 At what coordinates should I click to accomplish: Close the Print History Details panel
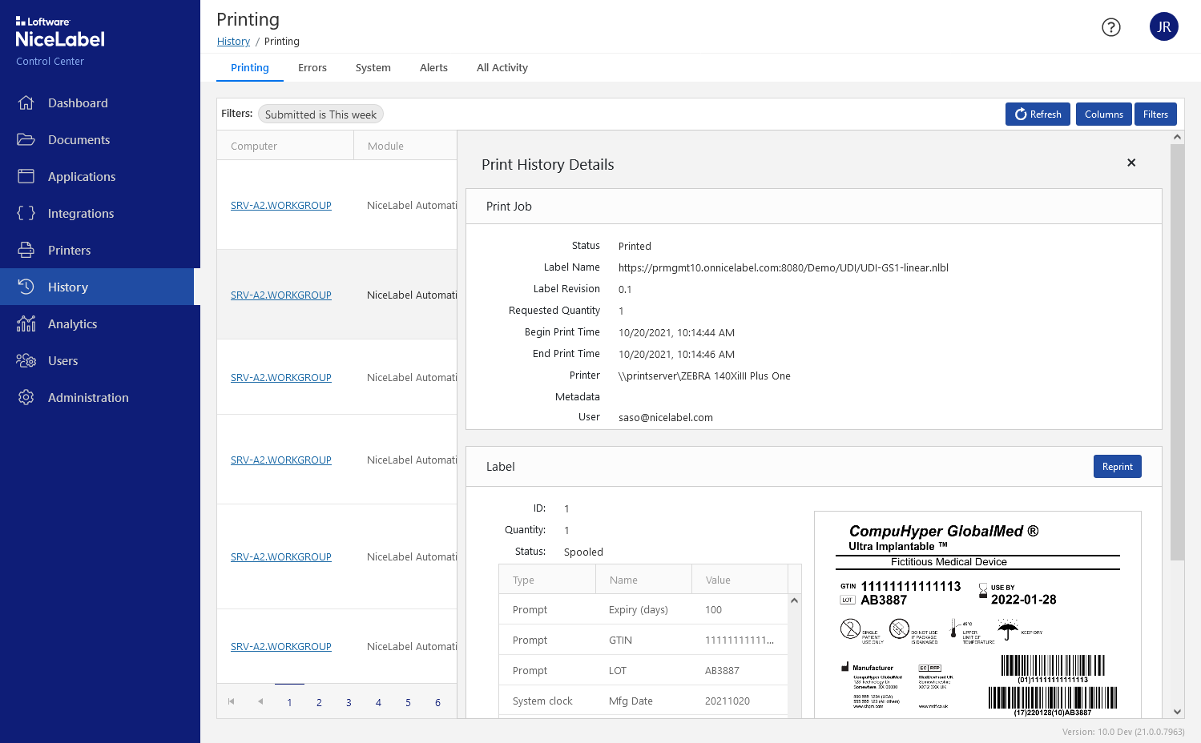pyautogui.click(x=1131, y=163)
